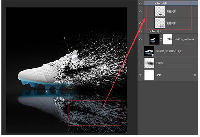Toggle visibility of the 背景 layer
Screen dimensions: 200x137
tap(141, 75)
